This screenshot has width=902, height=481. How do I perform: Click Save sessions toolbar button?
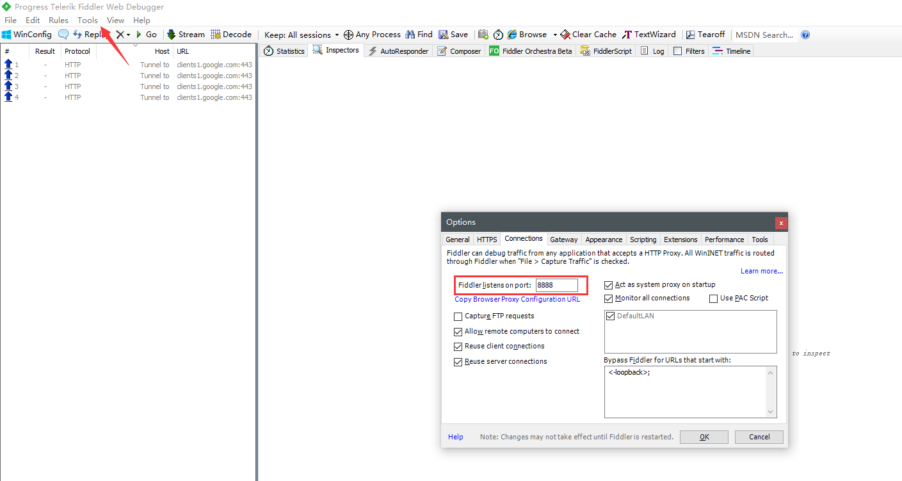(453, 35)
